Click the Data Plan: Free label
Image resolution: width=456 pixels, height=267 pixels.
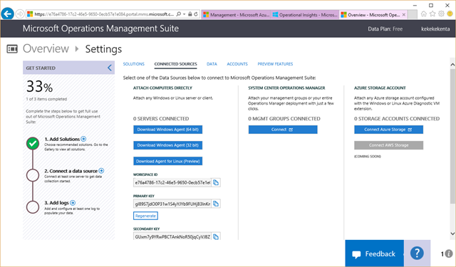pyautogui.click(x=385, y=28)
